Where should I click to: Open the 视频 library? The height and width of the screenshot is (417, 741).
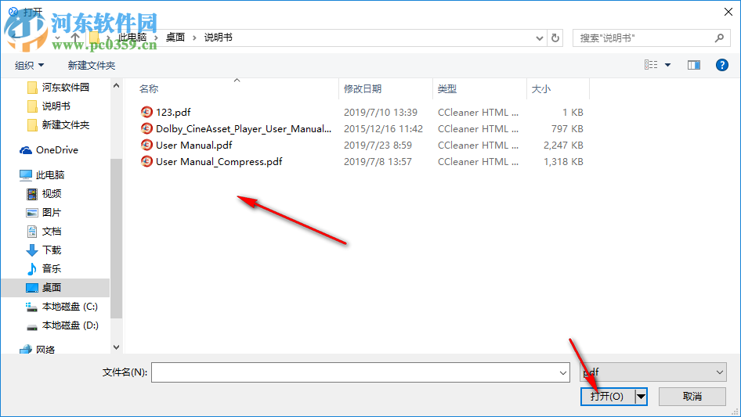pyautogui.click(x=52, y=193)
